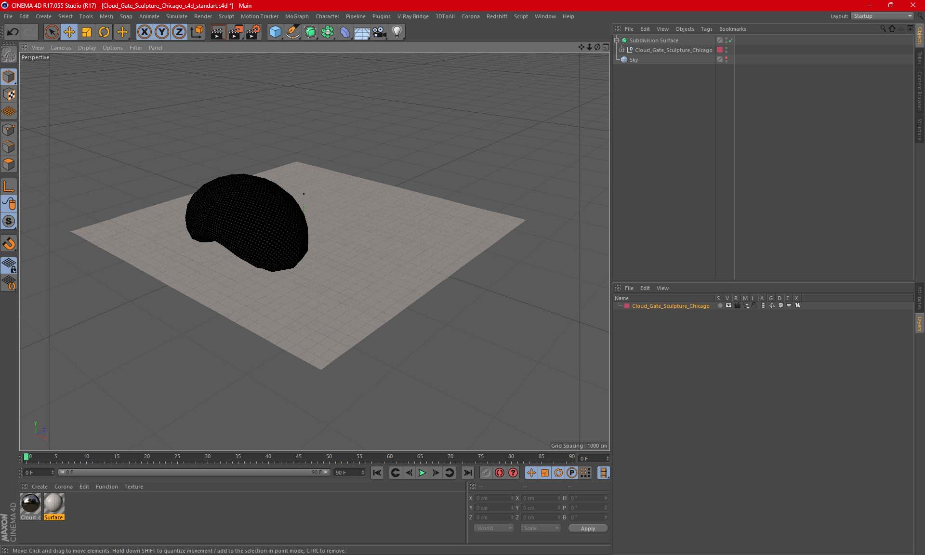The image size is (925, 555).
Task: Render to Picture Viewer icon
Action: (236, 32)
